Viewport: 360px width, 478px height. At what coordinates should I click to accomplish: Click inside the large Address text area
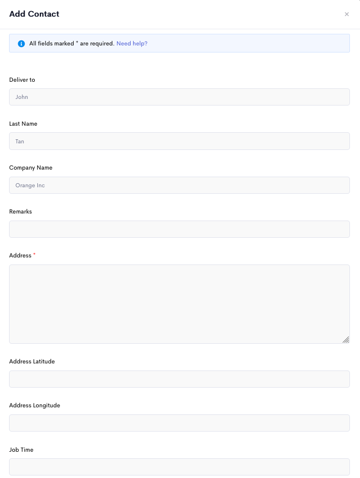tap(179, 304)
